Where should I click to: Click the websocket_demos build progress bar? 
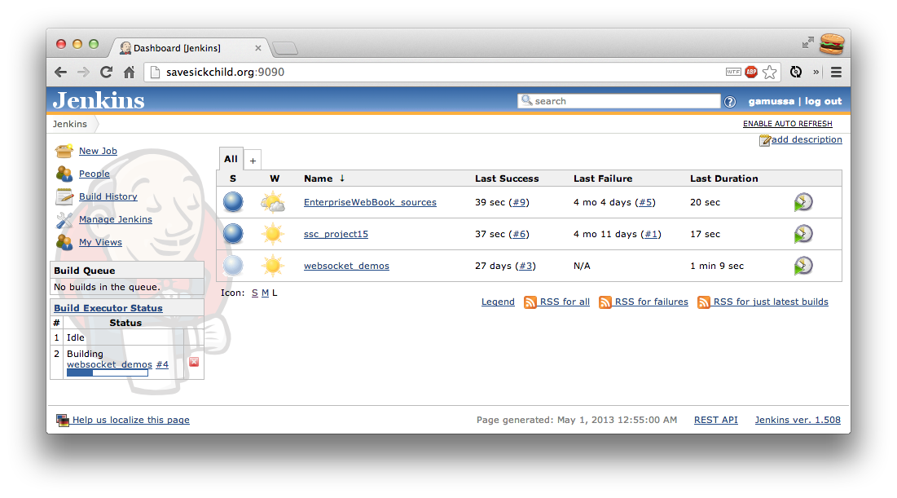108,373
